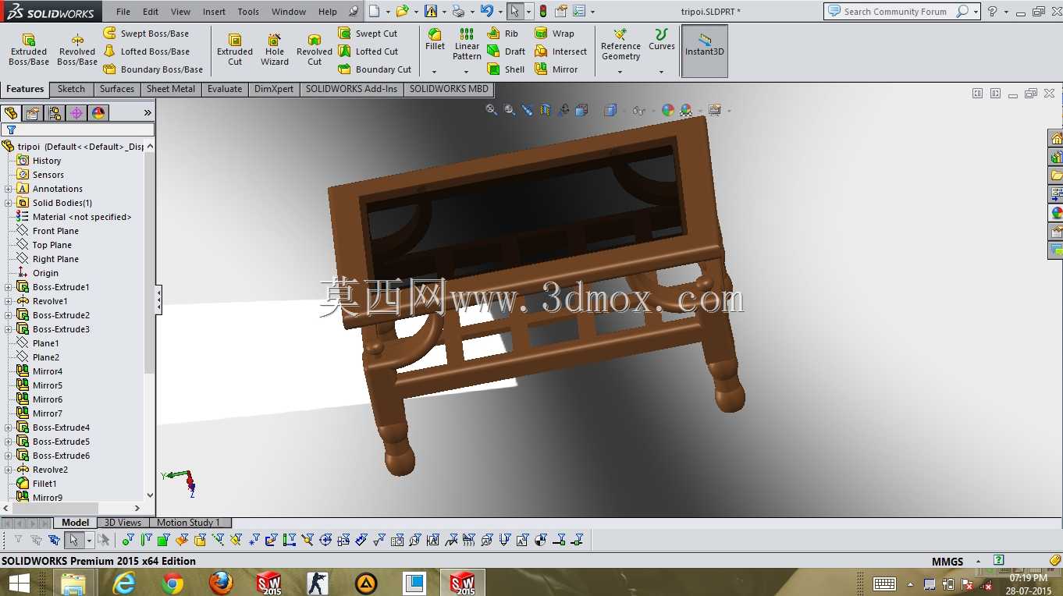Open the Reference Geometry tool
This screenshot has width=1063, height=596.
tap(620, 44)
